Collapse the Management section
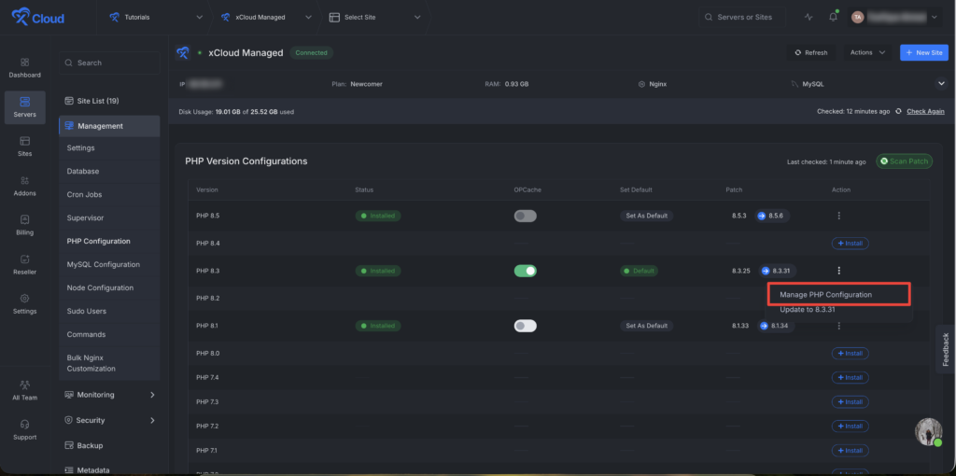This screenshot has height=476, width=956. (x=110, y=126)
